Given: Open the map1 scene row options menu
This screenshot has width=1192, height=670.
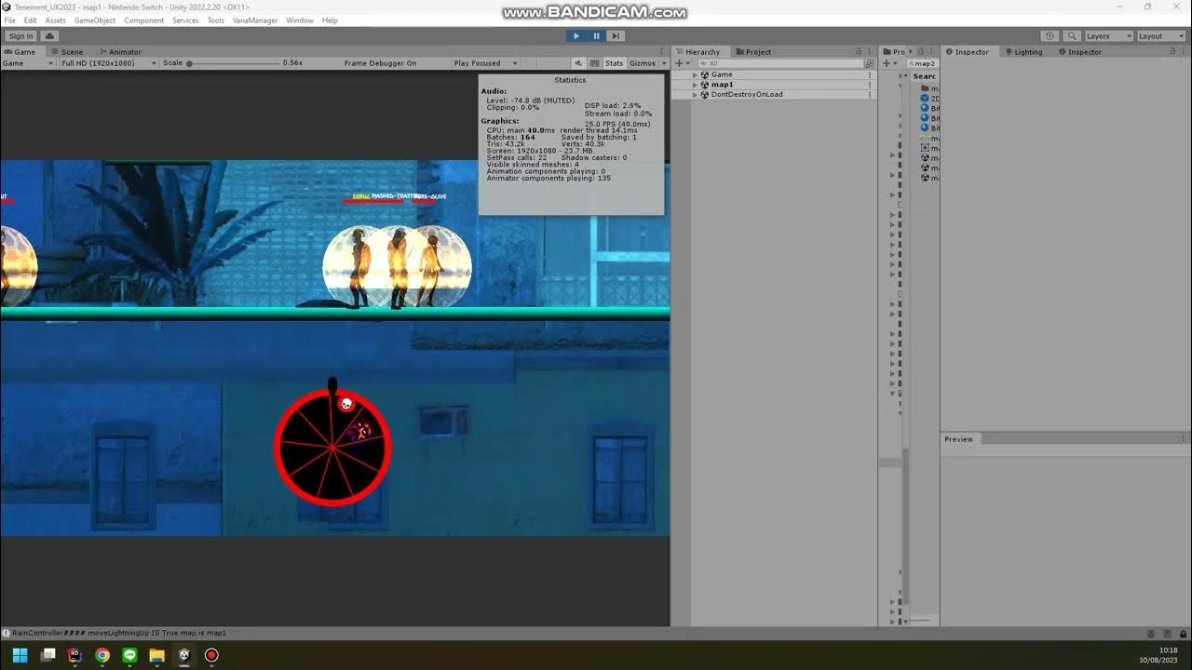Looking at the screenshot, I should (x=870, y=85).
